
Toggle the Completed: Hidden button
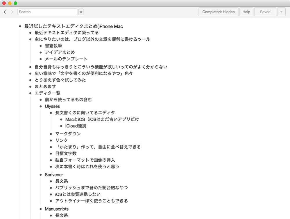[x=219, y=12]
